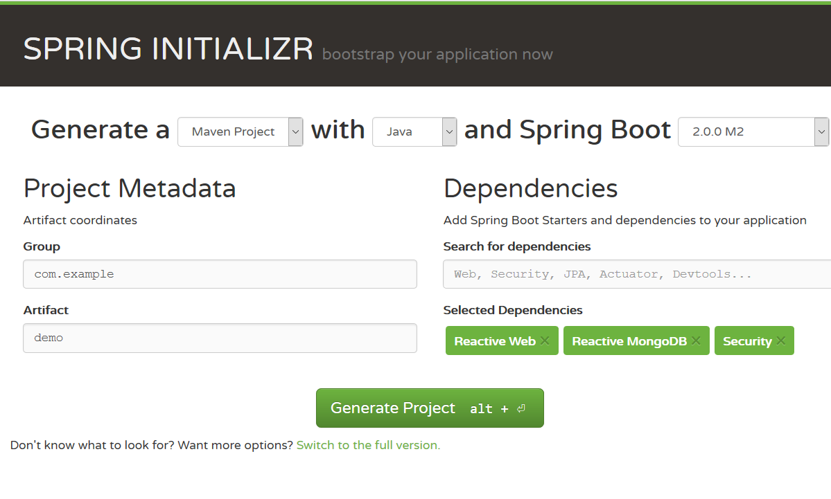The height and width of the screenshot is (499, 831).
Task: Click the chevron on the Java selector
Action: click(x=448, y=131)
